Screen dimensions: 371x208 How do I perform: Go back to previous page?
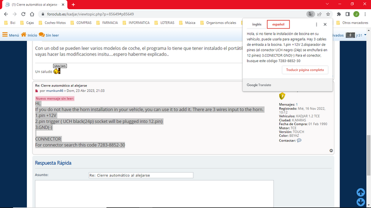pos(6,14)
